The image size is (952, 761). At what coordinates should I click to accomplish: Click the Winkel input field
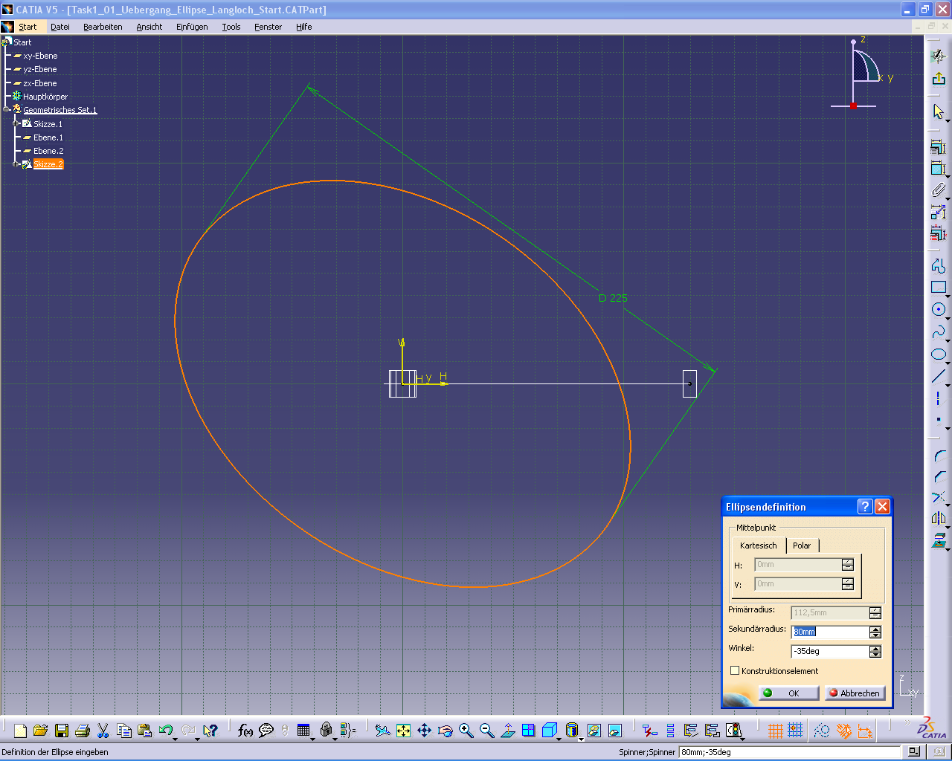830,651
